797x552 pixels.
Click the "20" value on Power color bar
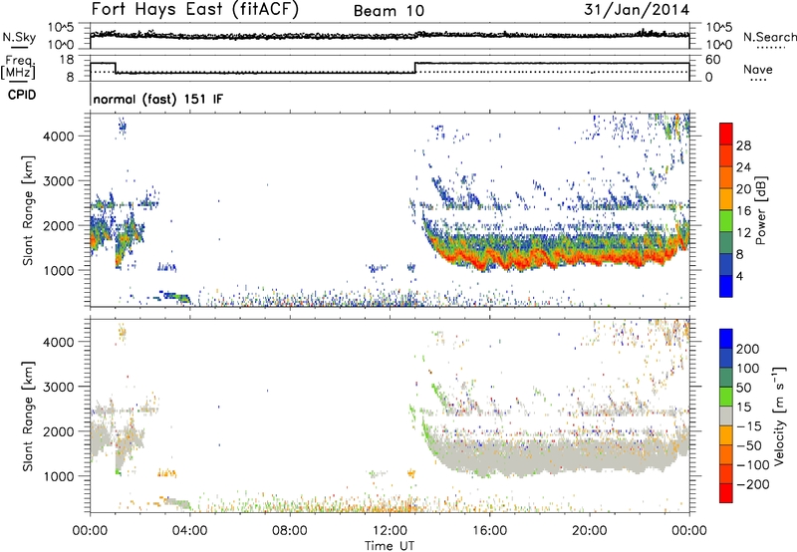click(x=743, y=189)
